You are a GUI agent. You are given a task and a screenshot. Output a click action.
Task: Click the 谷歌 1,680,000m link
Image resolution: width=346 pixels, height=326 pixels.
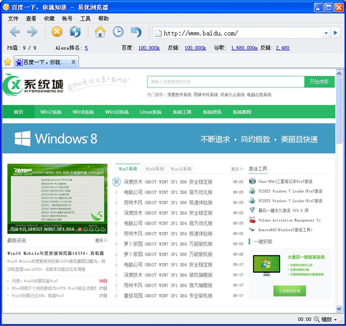245,48
